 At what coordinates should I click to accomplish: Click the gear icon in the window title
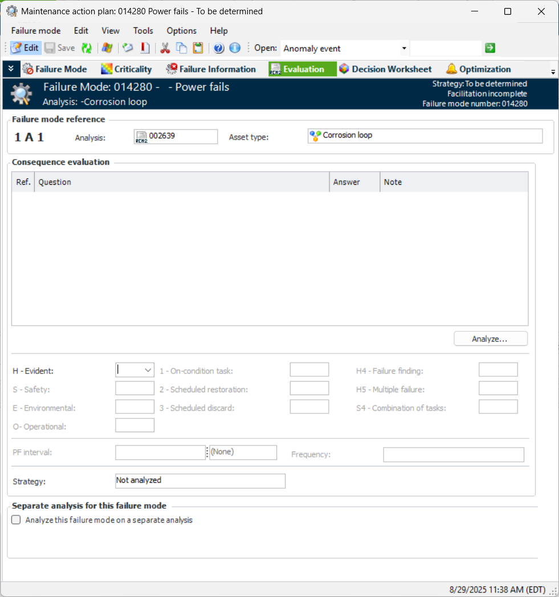click(x=12, y=11)
